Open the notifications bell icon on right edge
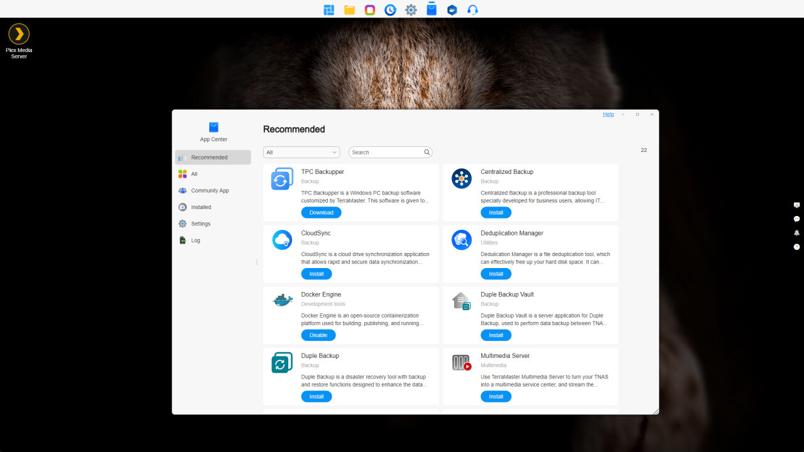Screen dimensions: 804x452 pyautogui.click(x=796, y=233)
